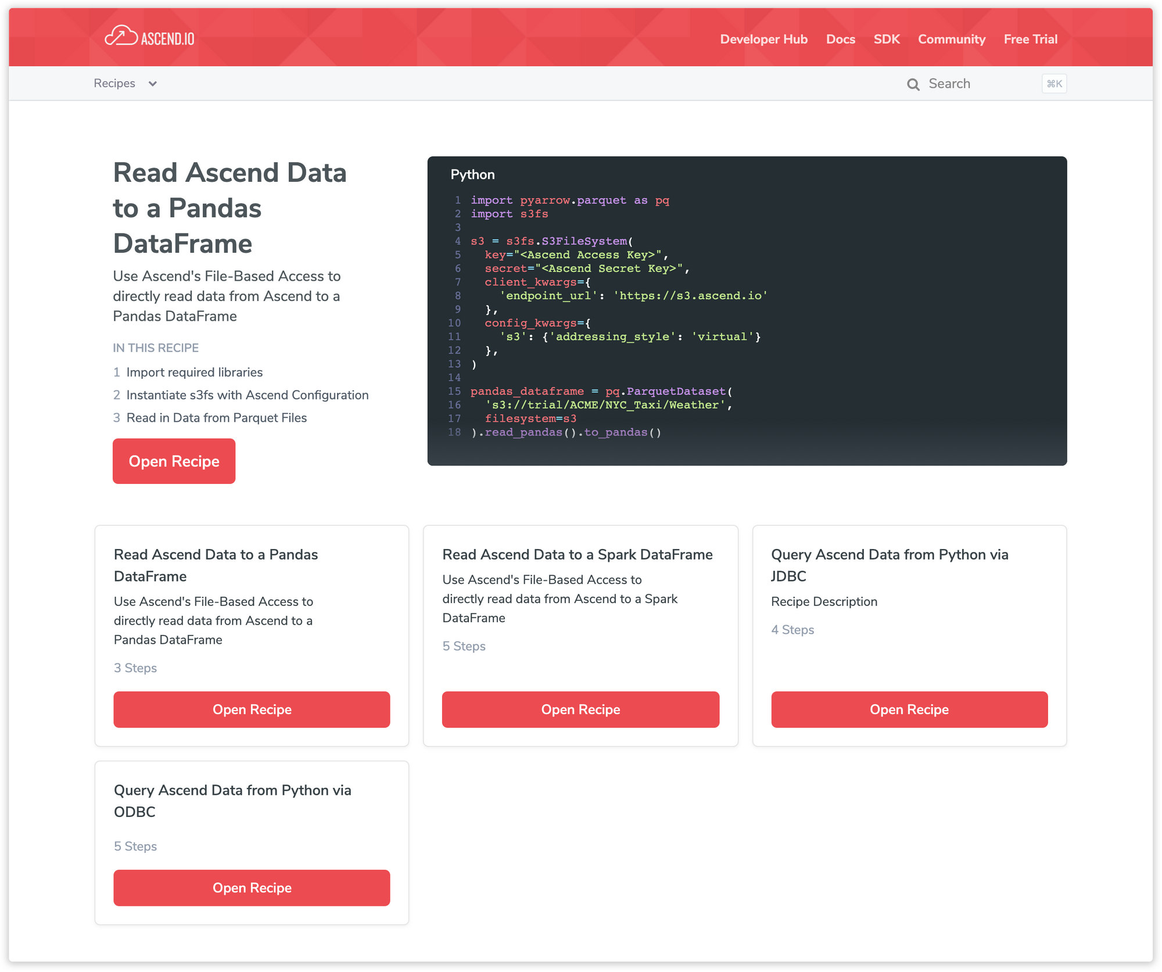Click the Python code block label
This screenshot has height=972, width=1162.
(472, 174)
